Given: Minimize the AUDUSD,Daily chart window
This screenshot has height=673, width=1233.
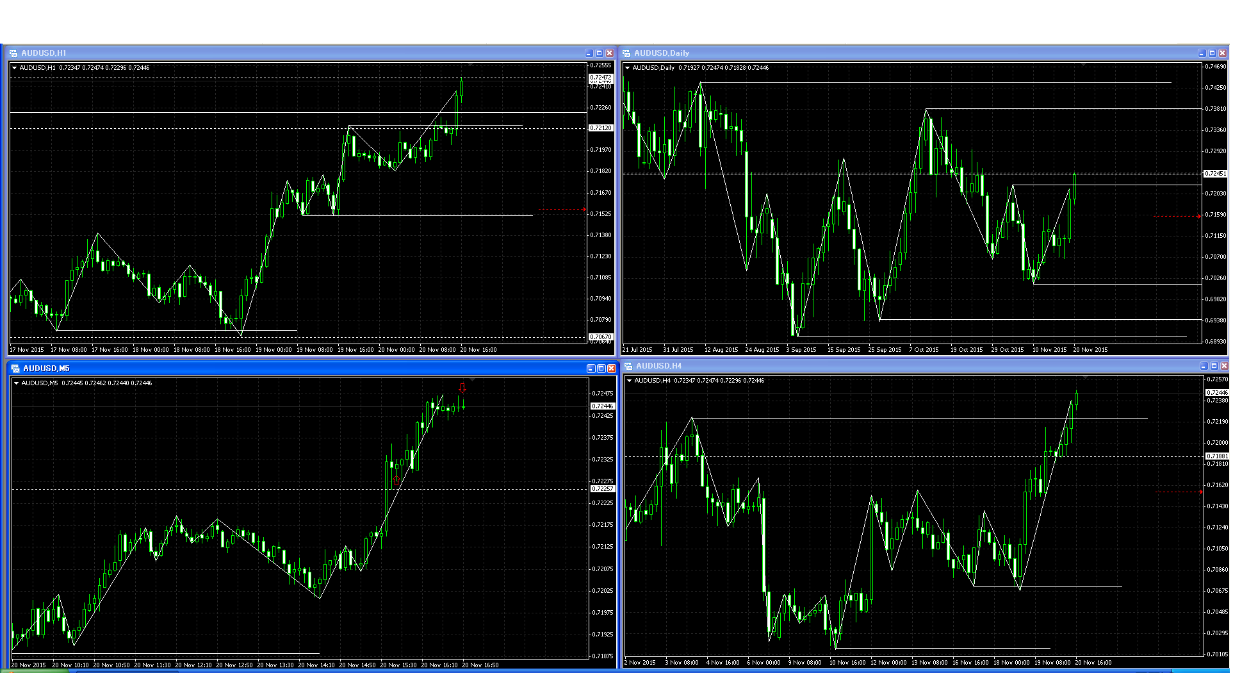Looking at the screenshot, I should coord(1202,53).
